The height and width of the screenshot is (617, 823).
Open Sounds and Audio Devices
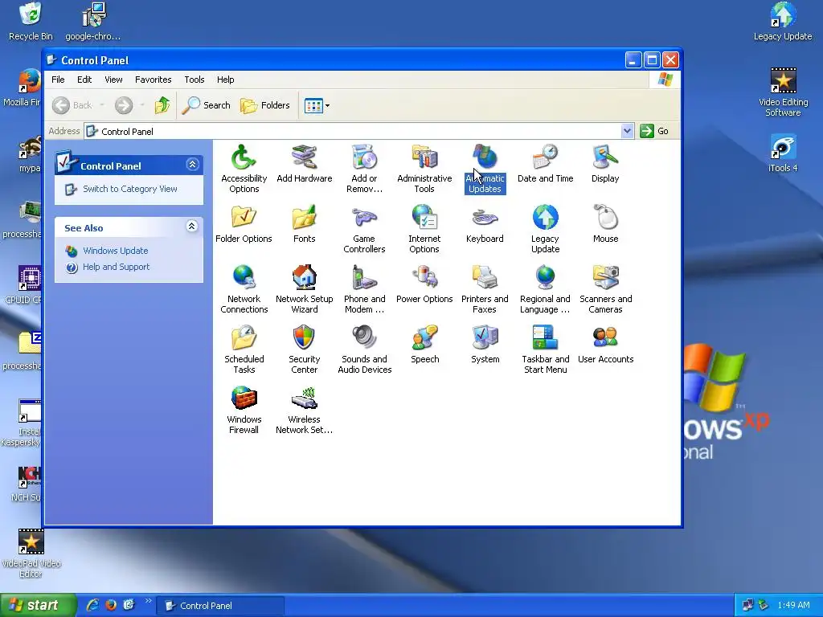pyautogui.click(x=364, y=349)
